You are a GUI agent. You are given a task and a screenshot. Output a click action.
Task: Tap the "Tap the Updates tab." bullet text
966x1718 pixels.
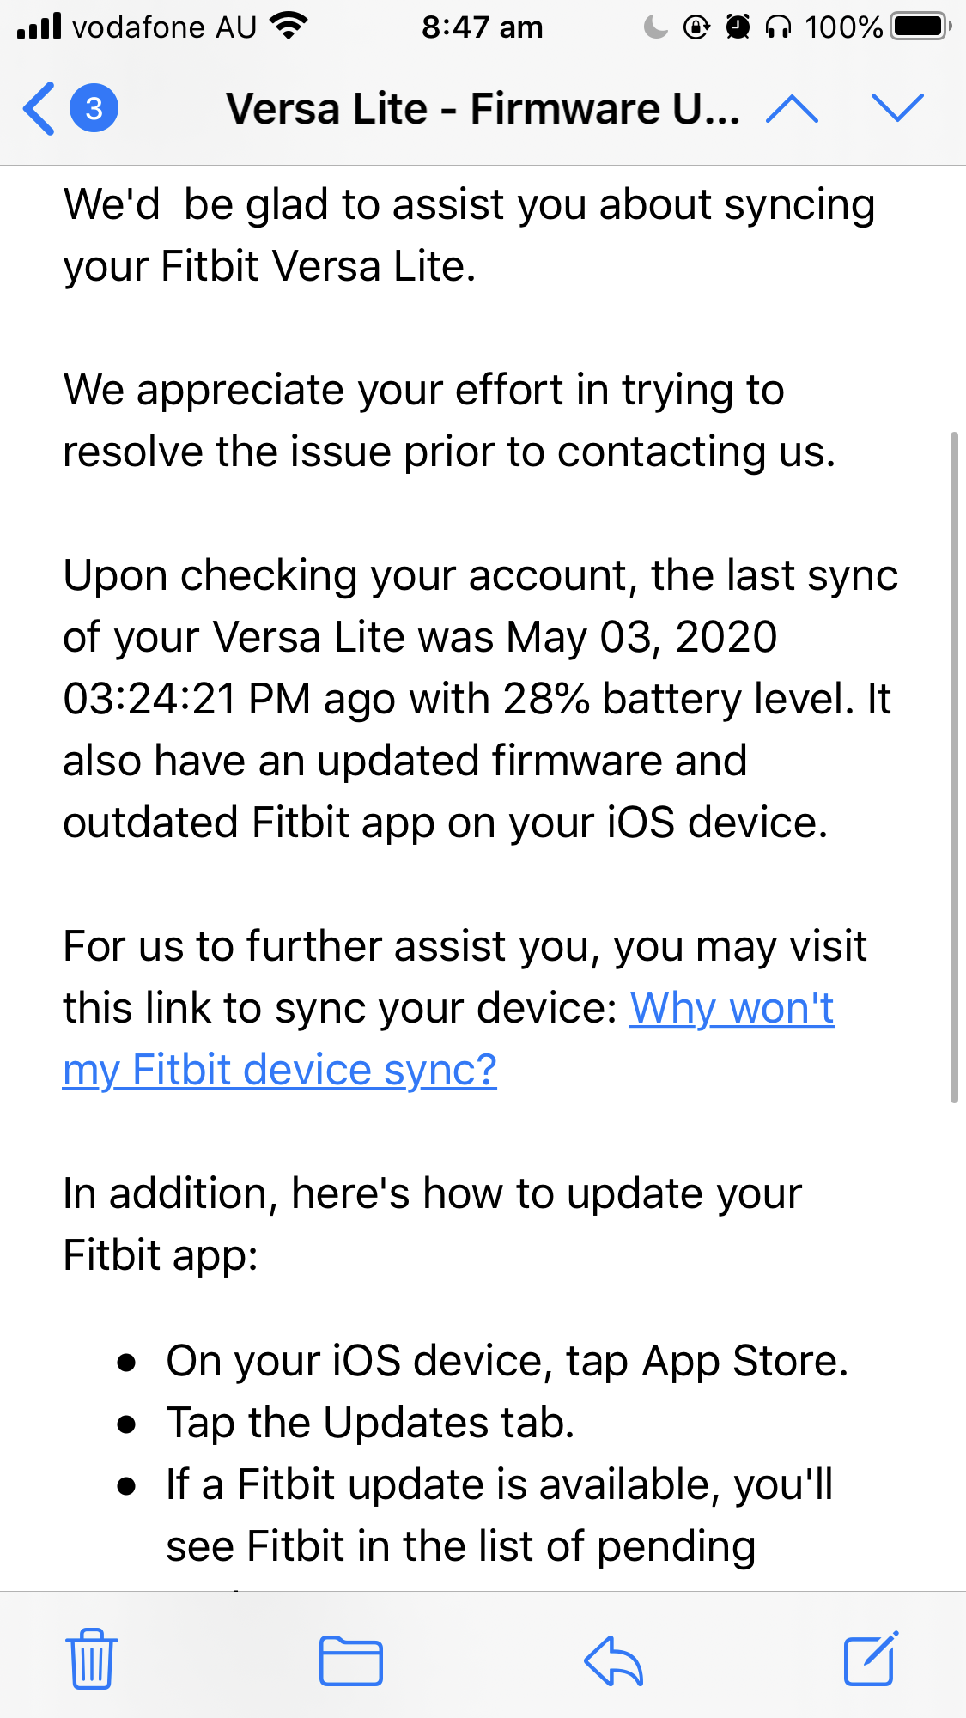coord(370,1423)
